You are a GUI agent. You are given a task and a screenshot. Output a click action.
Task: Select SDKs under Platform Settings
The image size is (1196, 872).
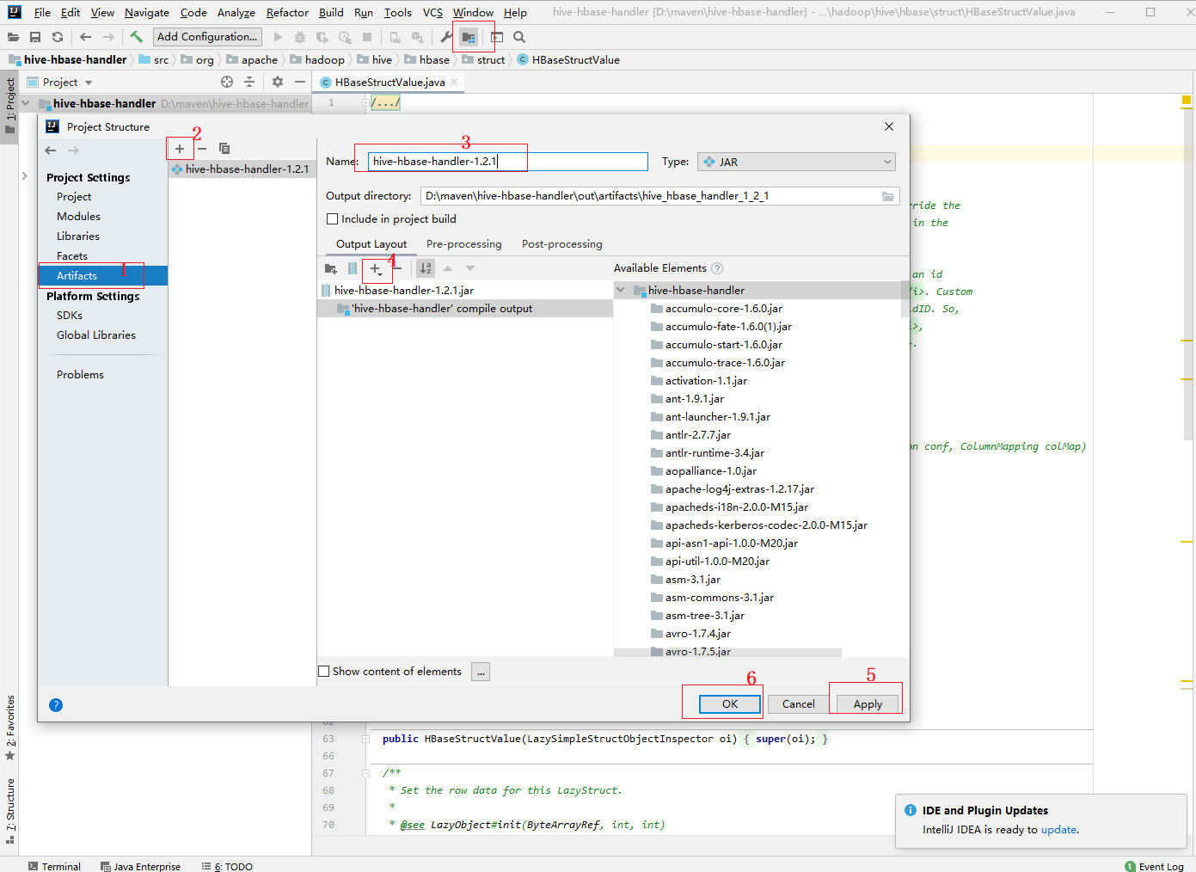coord(70,316)
